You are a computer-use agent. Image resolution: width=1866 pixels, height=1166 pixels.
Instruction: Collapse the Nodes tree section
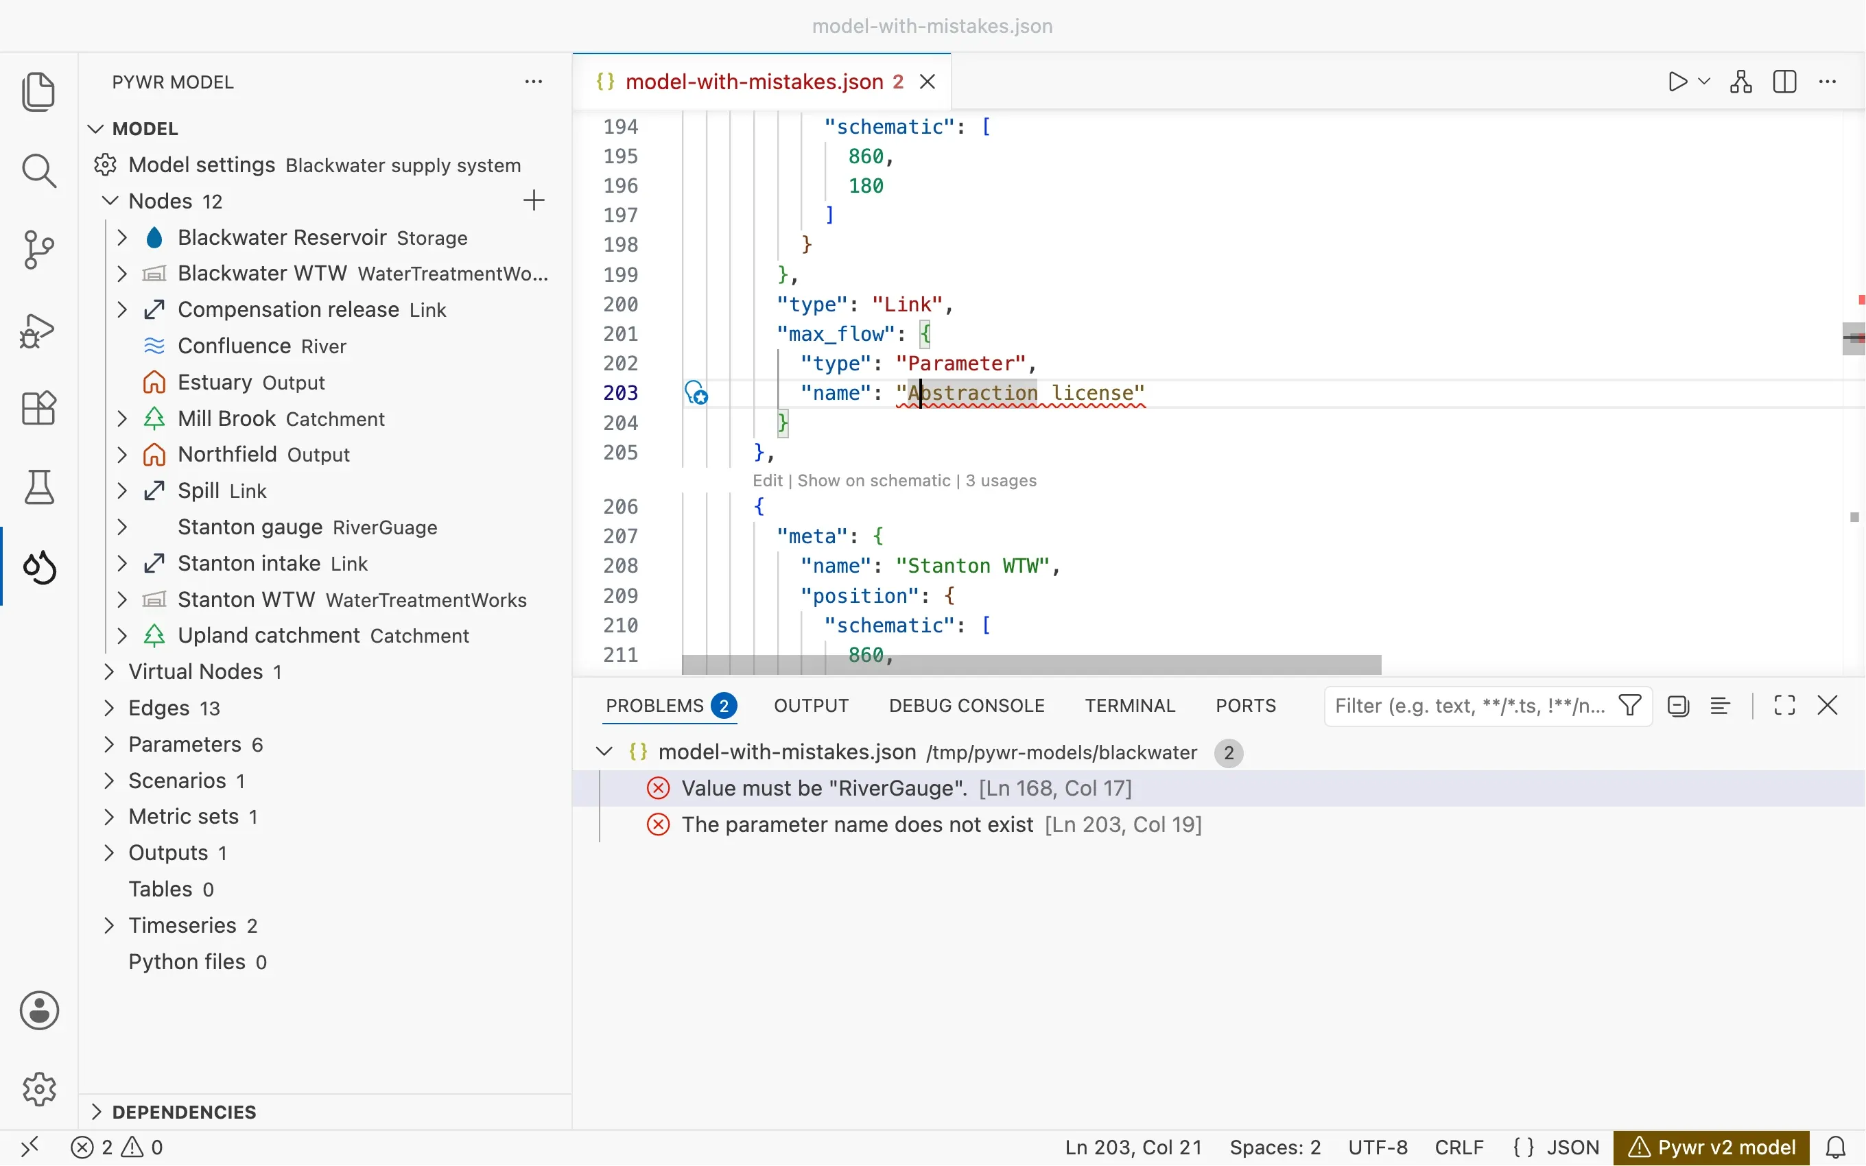click(x=110, y=200)
